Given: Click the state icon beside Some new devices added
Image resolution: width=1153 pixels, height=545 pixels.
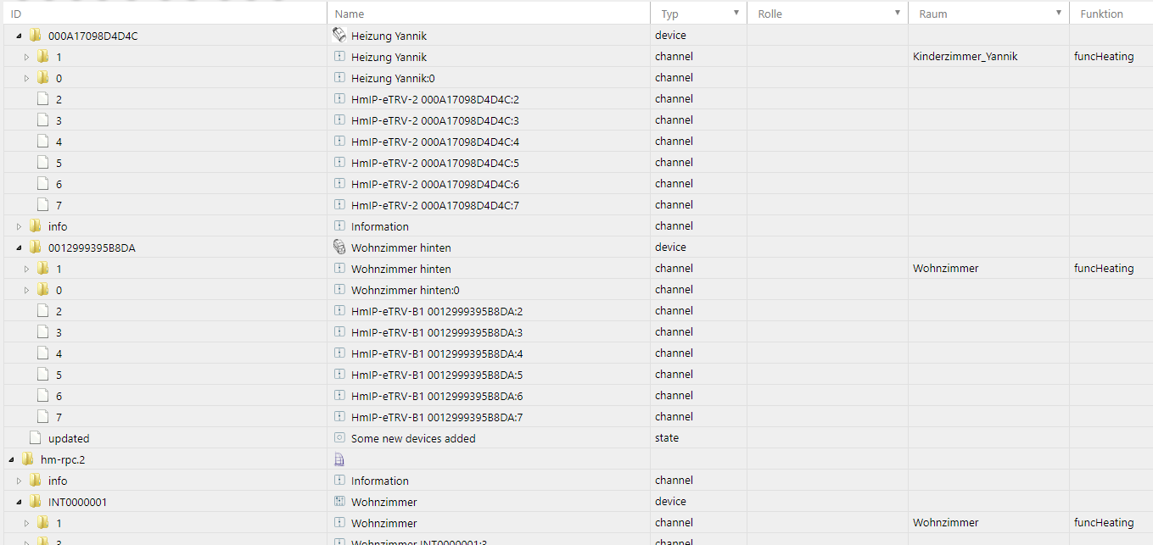Looking at the screenshot, I should pyautogui.click(x=339, y=438).
